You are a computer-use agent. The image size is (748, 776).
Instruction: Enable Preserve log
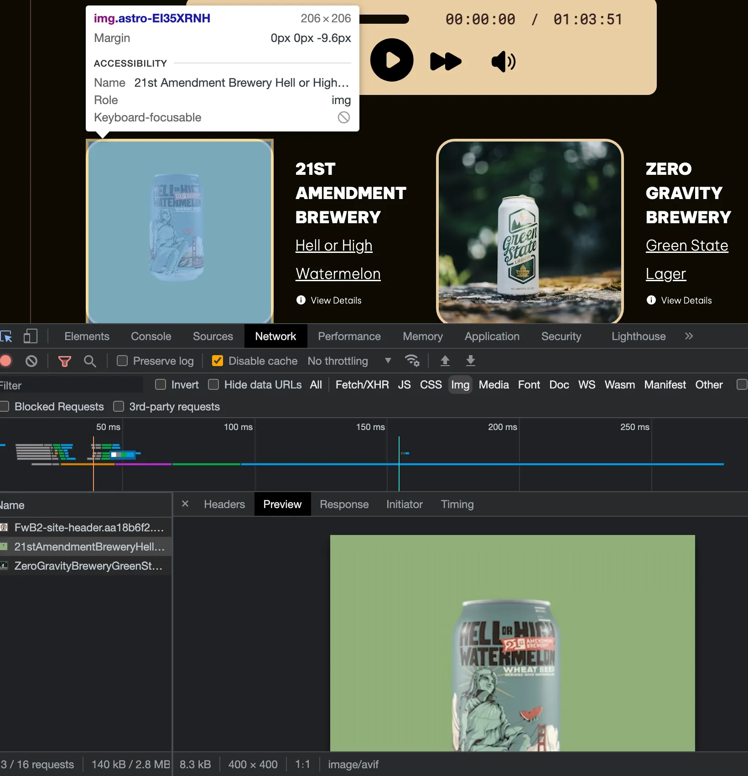click(122, 361)
